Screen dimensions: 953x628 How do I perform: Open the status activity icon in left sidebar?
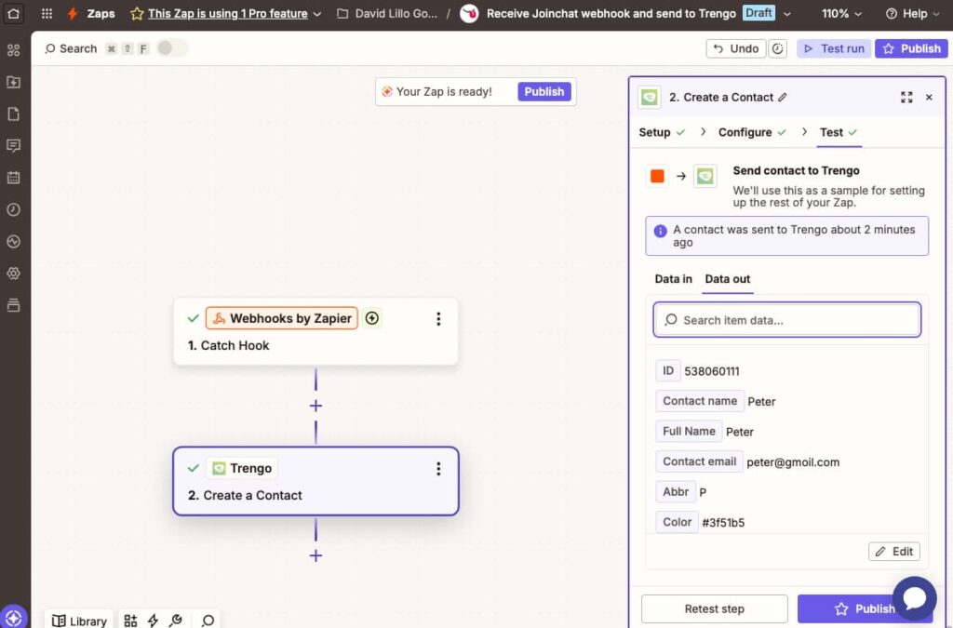[x=13, y=242]
